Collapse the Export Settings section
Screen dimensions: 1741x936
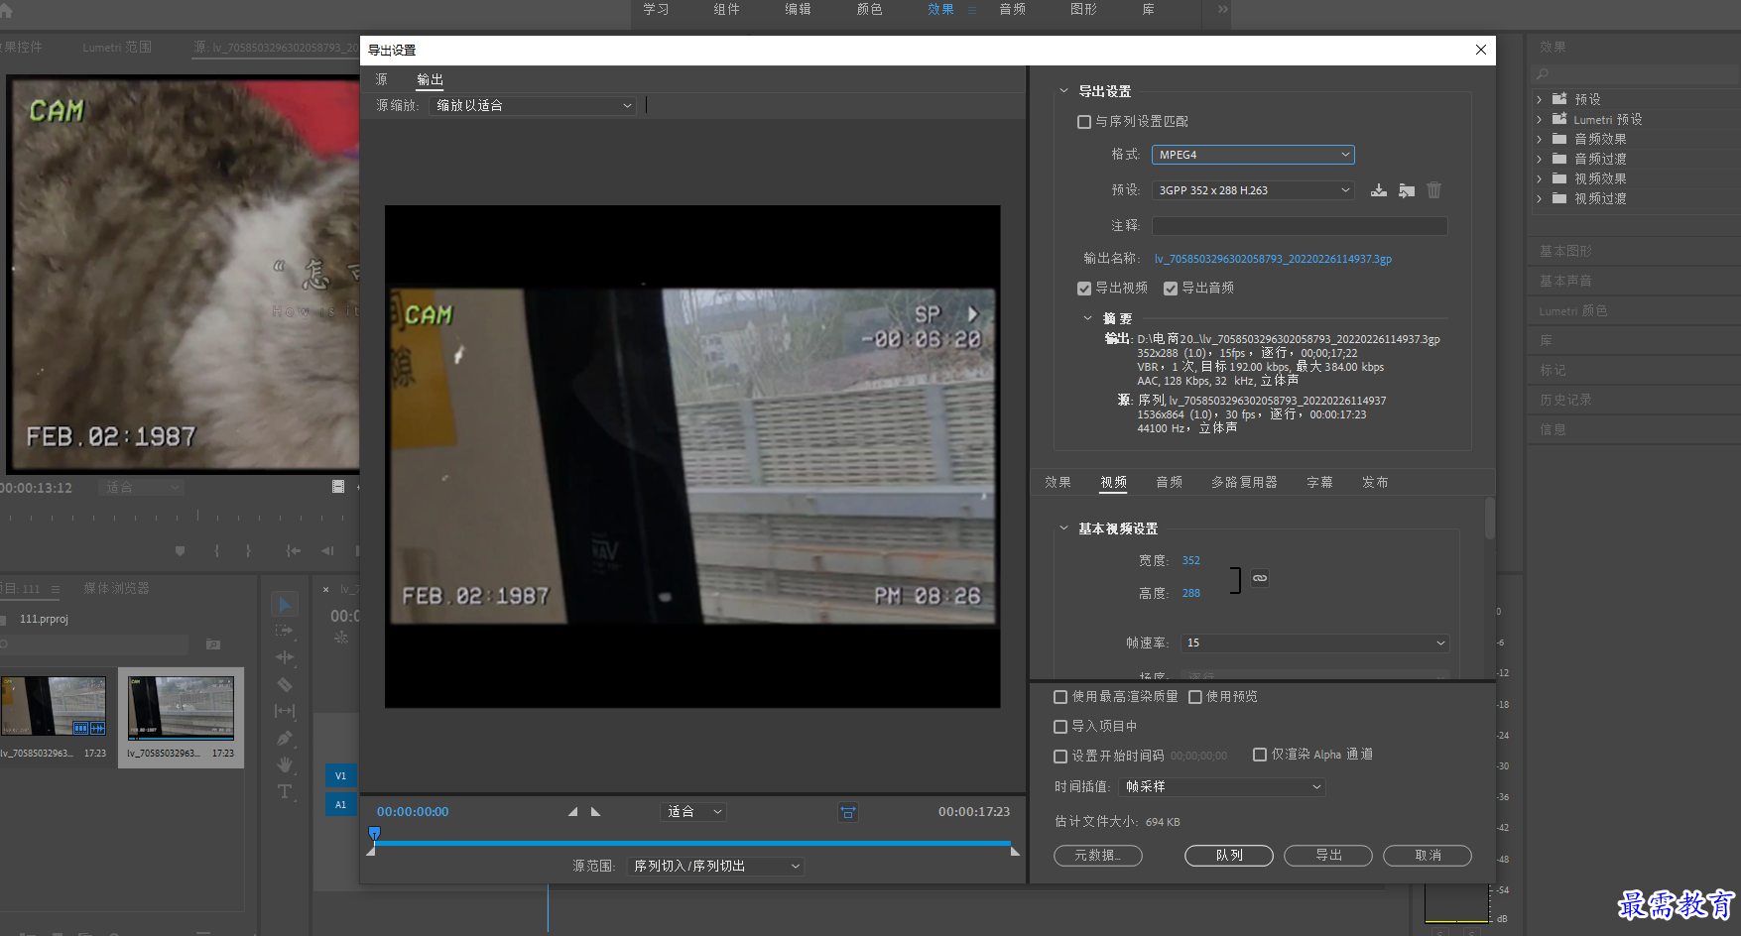tap(1063, 91)
